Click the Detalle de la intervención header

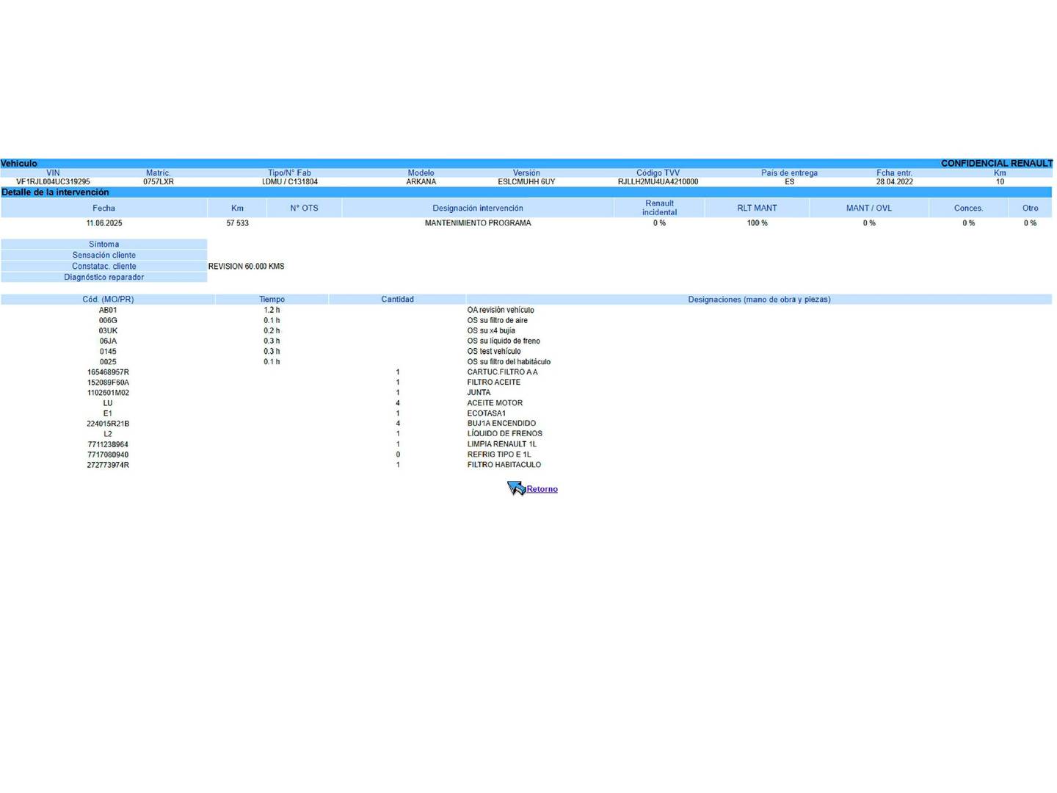(x=55, y=192)
